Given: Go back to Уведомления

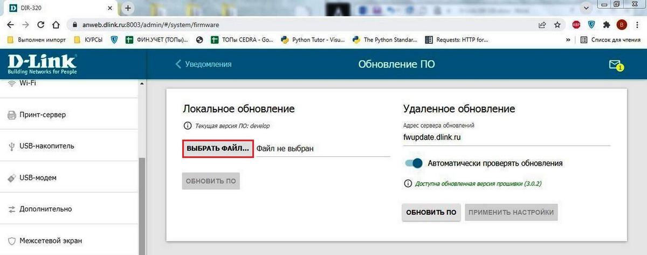Looking at the screenshot, I should tap(203, 64).
